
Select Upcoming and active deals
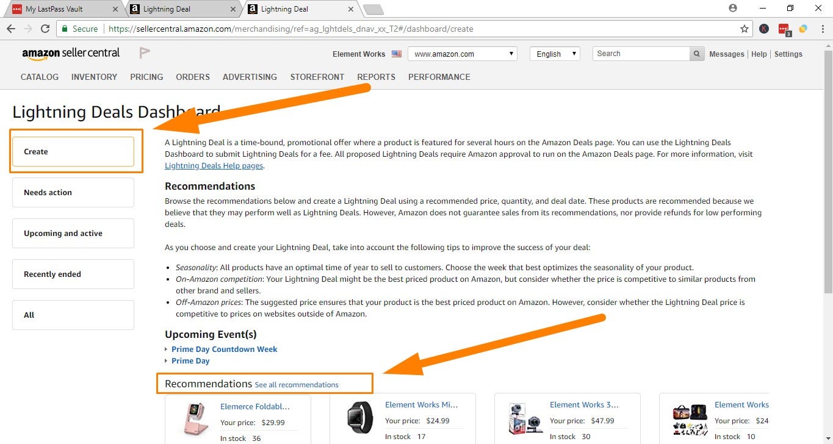[73, 233]
